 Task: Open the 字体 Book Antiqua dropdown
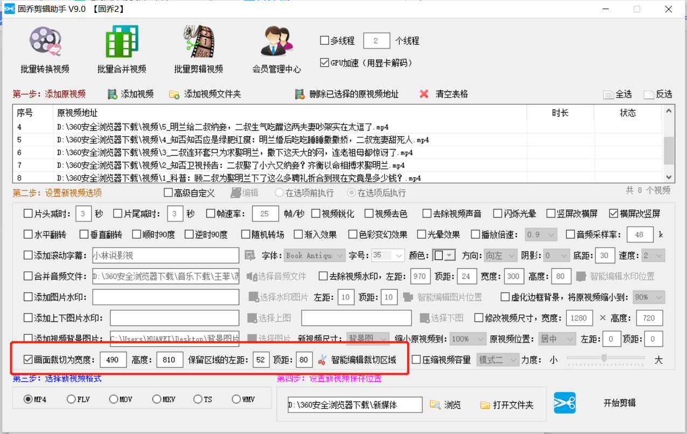coord(315,255)
